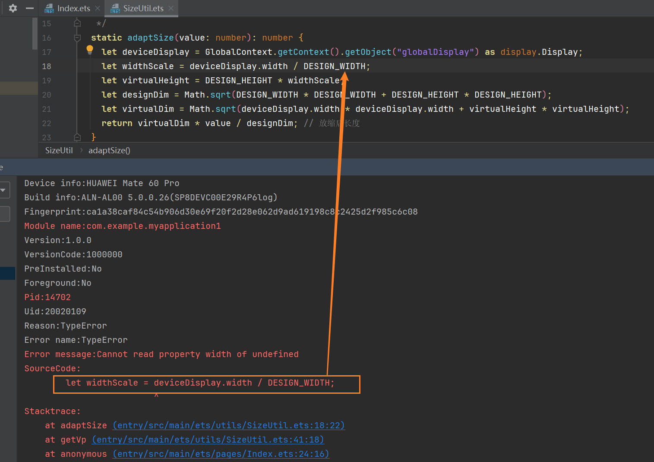
Task: Click the hide panel minus icon
Action: point(29,8)
